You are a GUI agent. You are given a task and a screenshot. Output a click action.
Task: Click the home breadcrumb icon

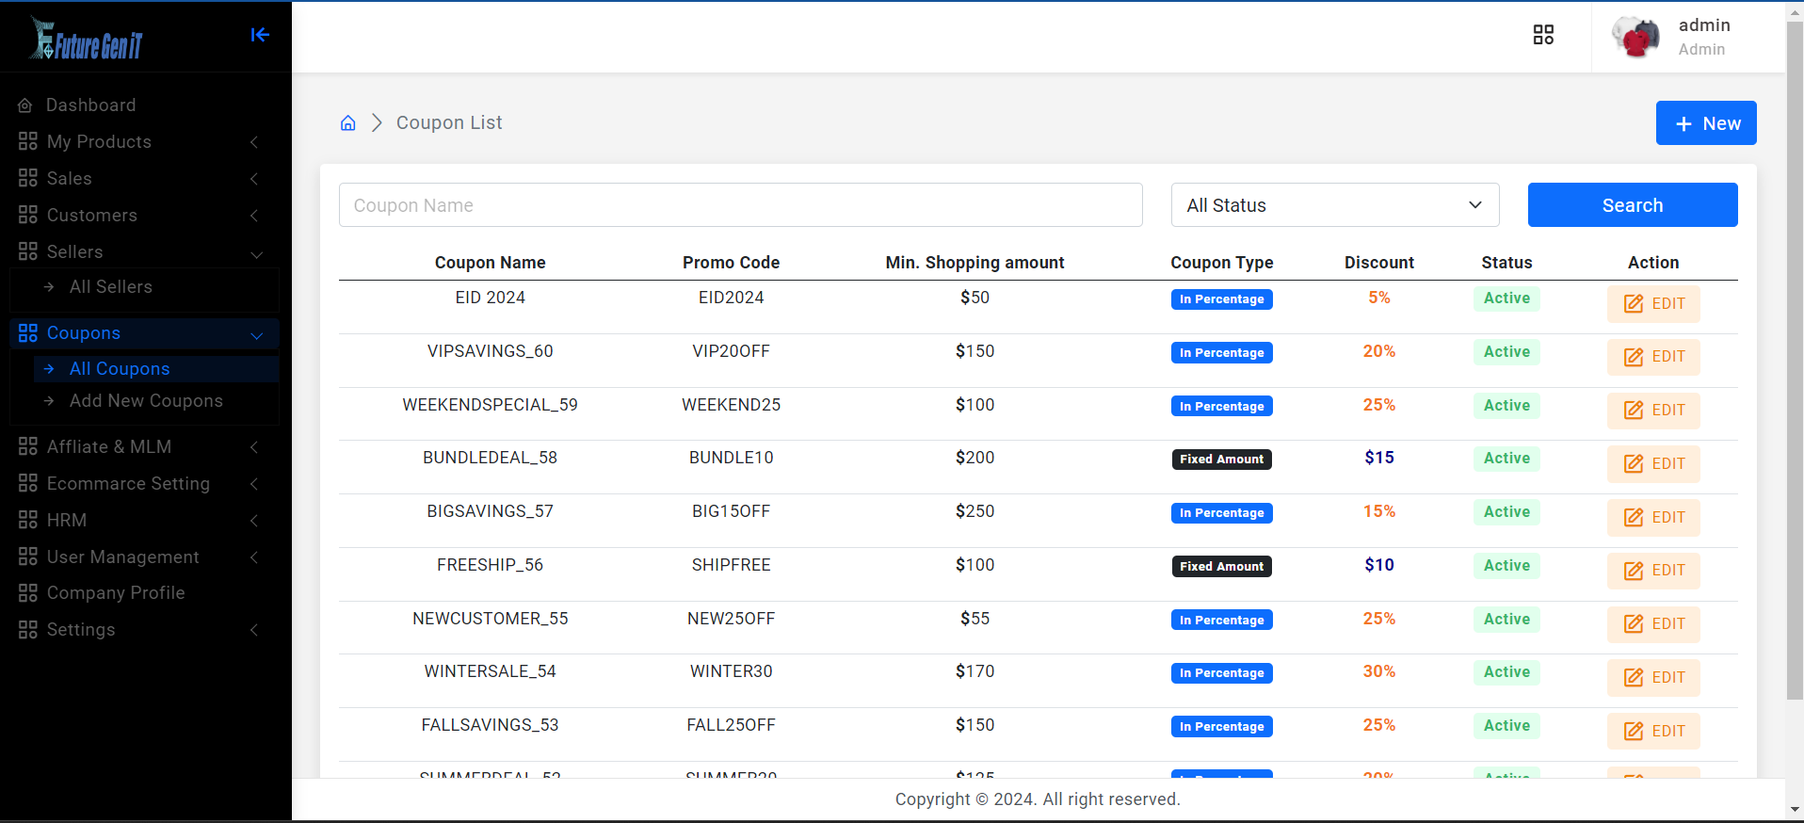[348, 123]
